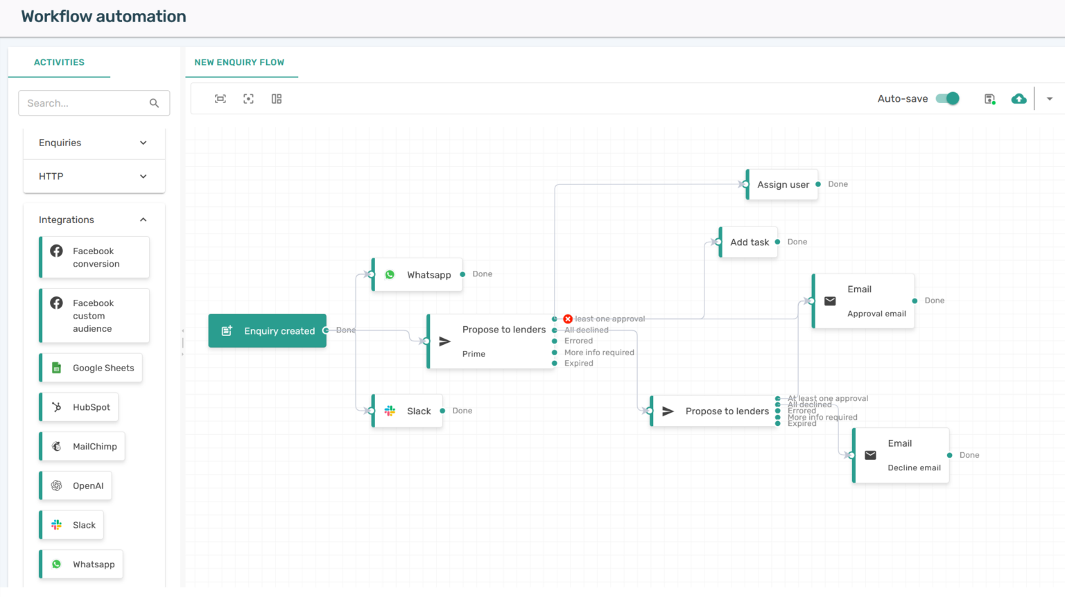The image size is (1065, 597).
Task: Open the dropdown arrow beside cloud upload
Action: pos(1050,99)
